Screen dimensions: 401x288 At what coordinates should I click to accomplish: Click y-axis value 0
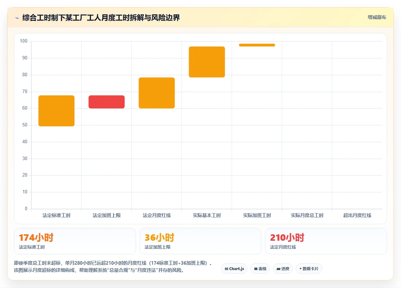(x=26, y=208)
